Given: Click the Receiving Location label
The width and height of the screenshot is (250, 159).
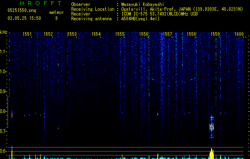Looking at the screenshot, I should pos(93,9).
